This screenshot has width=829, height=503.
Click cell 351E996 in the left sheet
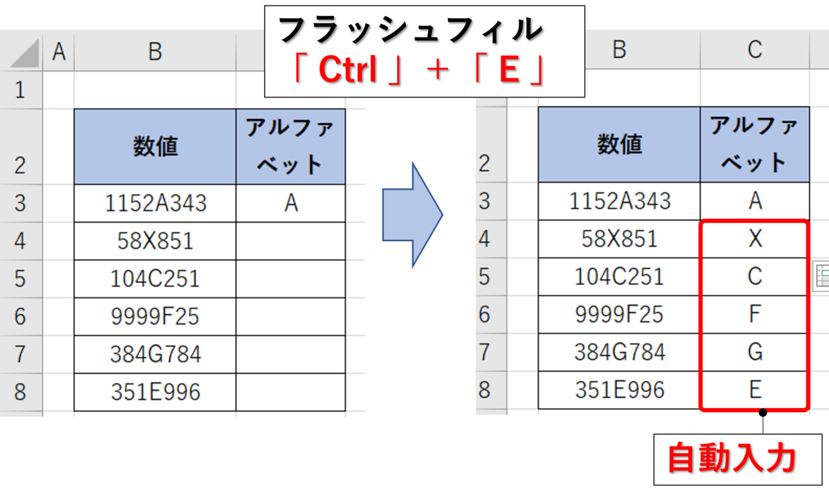155,392
